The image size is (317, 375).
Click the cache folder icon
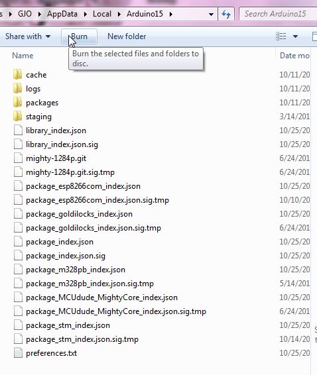click(x=18, y=75)
